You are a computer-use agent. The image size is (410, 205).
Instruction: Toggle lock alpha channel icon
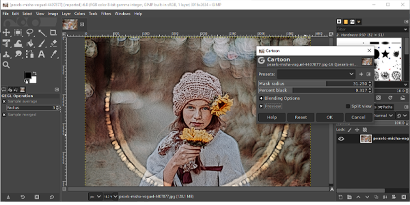point(365,130)
